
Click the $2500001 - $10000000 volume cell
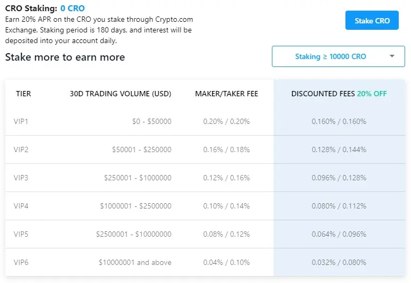tap(134, 234)
